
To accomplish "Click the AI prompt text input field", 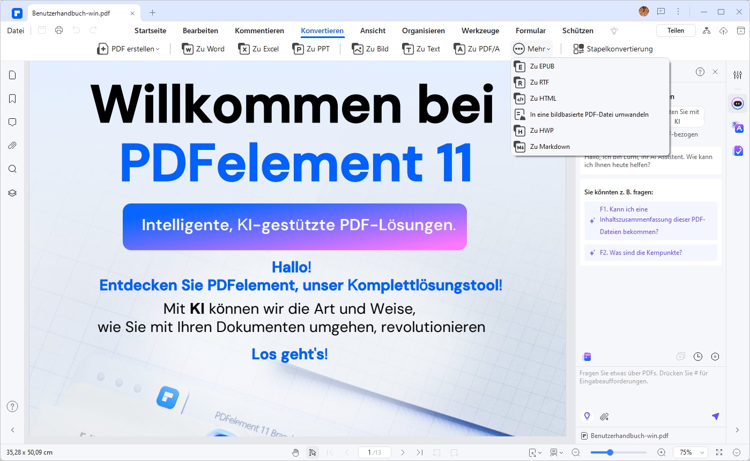I will [651, 387].
